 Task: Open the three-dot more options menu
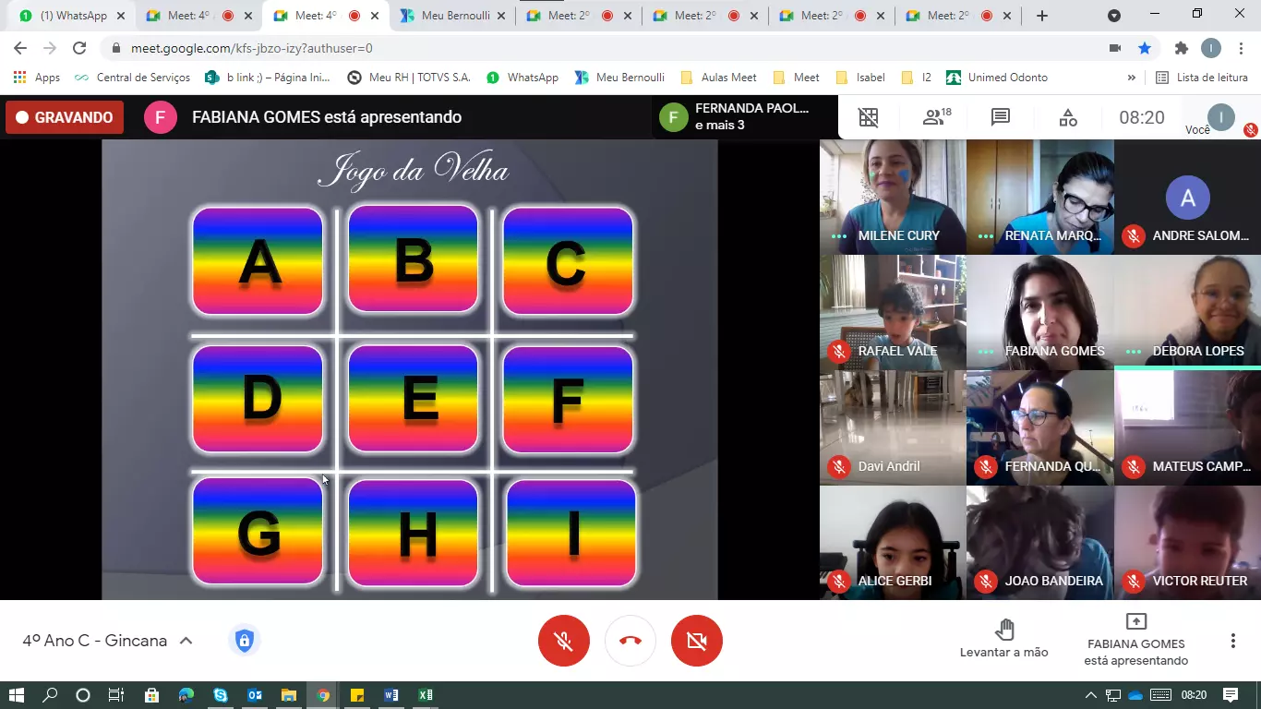click(x=1232, y=641)
